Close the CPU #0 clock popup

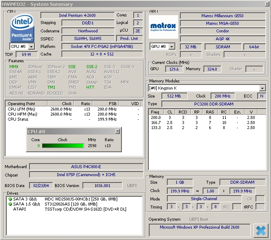117,131
